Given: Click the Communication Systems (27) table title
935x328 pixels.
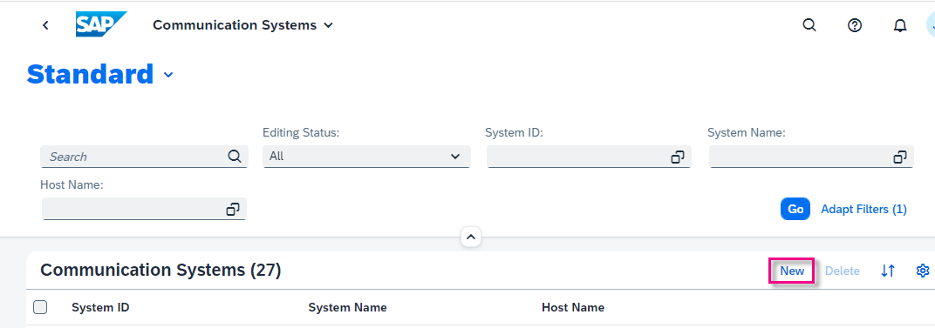Looking at the screenshot, I should 160,271.
